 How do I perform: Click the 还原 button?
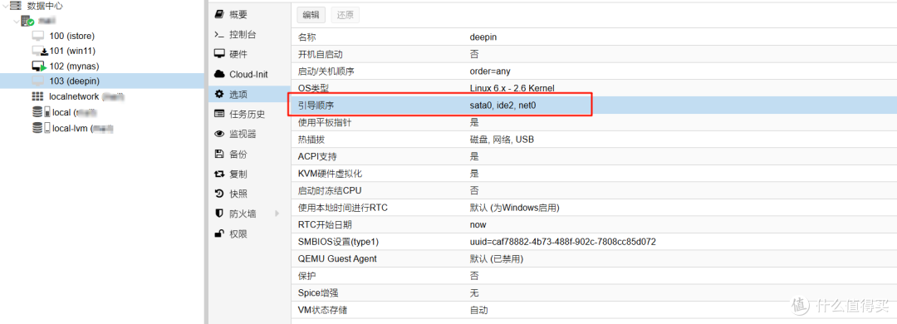[346, 15]
